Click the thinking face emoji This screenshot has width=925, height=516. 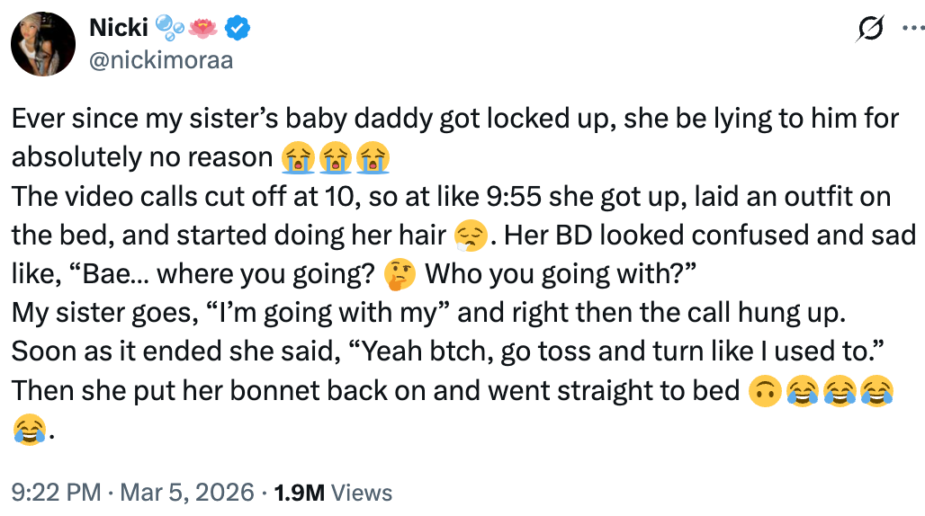coord(399,275)
